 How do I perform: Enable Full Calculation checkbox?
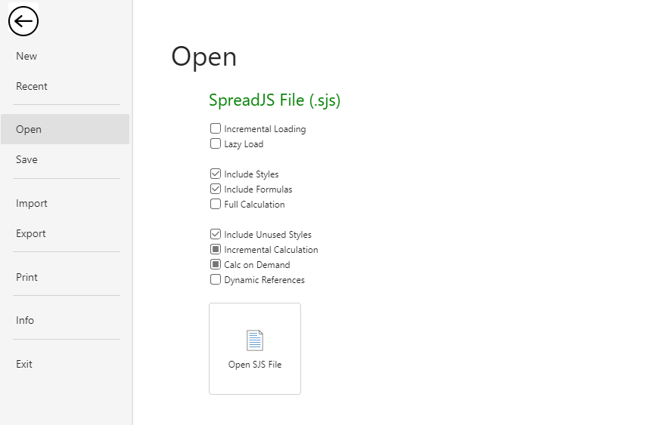coord(216,204)
